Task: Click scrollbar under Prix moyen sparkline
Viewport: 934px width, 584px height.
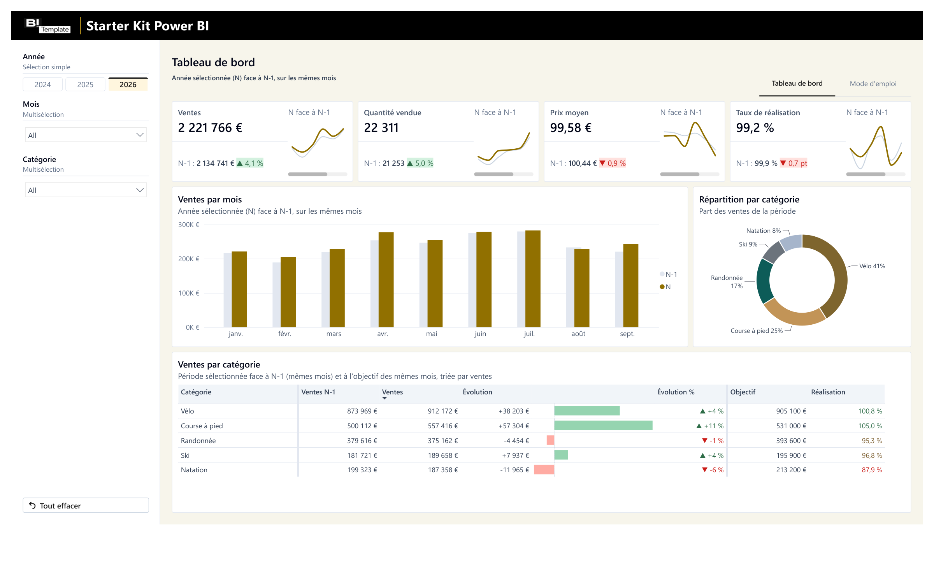Action: pyautogui.click(x=679, y=174)
